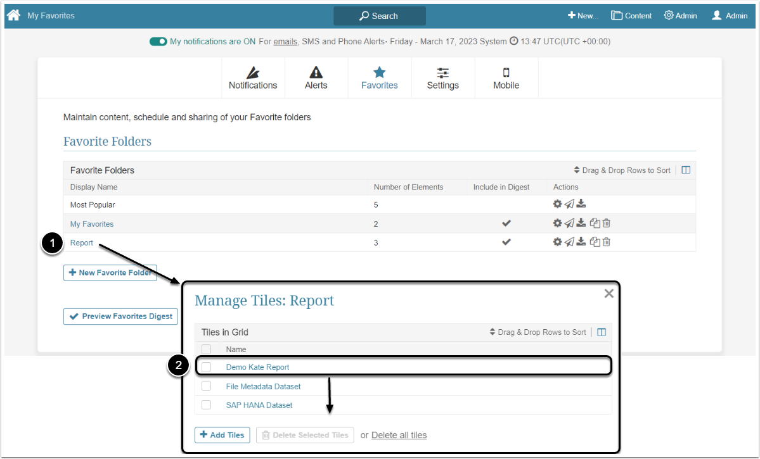This screenshot has width=760, height=459.
Task: Click Preview Favorites Digest button
Action: (x=120, y=316)
